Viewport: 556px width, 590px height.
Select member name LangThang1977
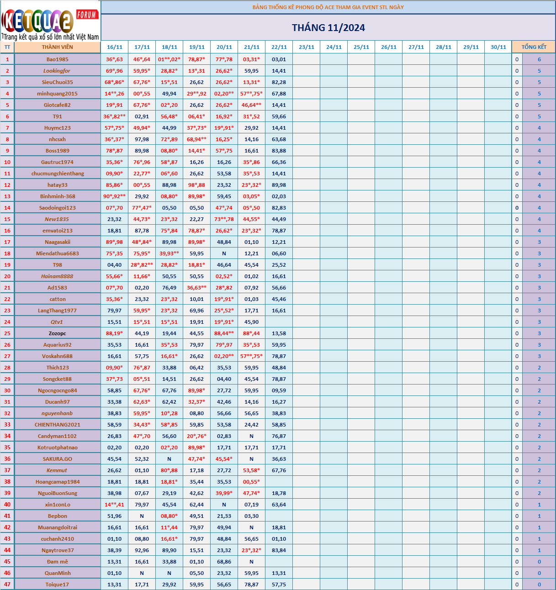click(58, 311)
